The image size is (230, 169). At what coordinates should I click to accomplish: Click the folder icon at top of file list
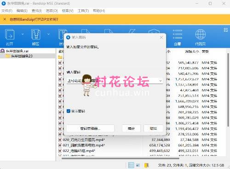tap(60, 57)
